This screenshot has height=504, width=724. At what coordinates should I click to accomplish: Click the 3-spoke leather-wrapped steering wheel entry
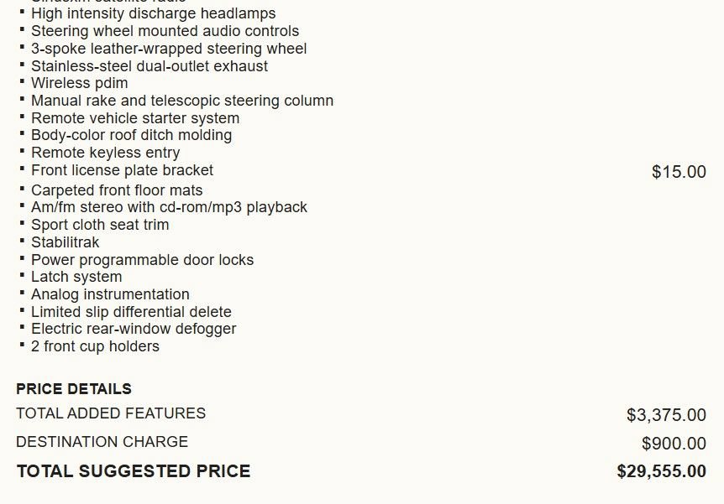pos(169,49)
